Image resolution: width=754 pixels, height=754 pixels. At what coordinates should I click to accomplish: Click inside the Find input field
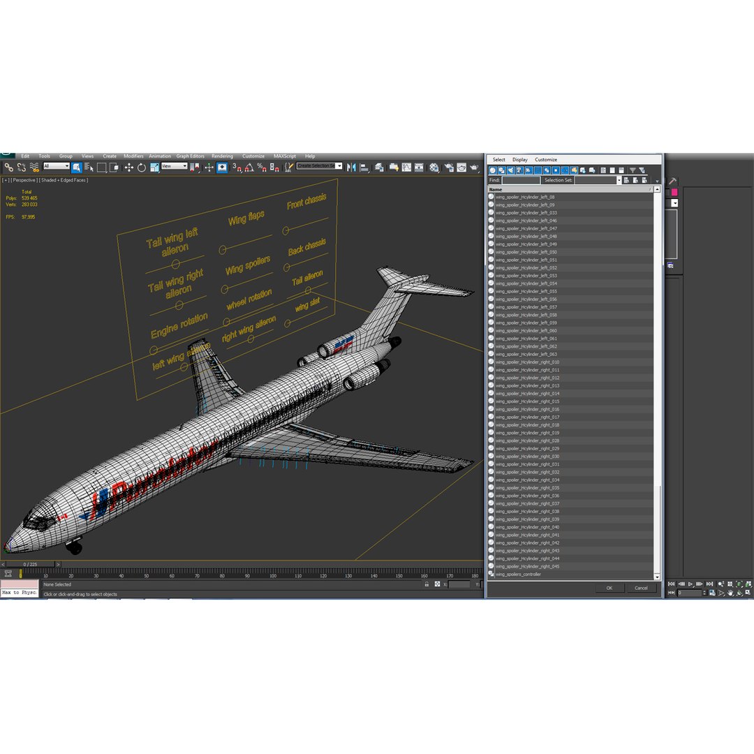[x=522, y=180]
